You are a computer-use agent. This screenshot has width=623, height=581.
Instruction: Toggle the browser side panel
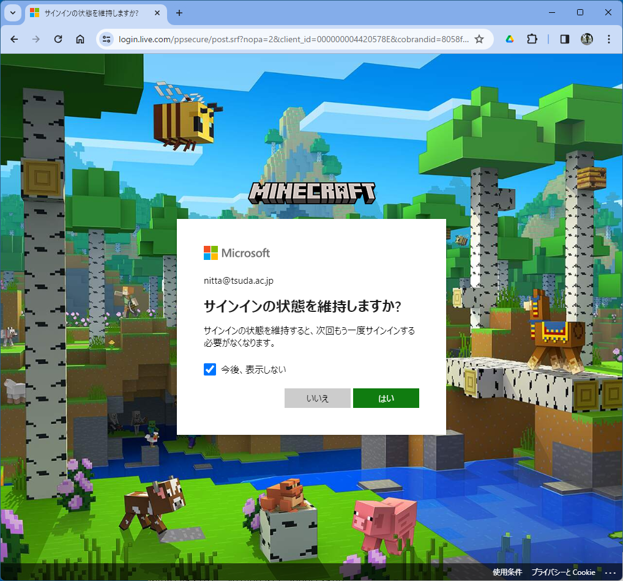565,39
